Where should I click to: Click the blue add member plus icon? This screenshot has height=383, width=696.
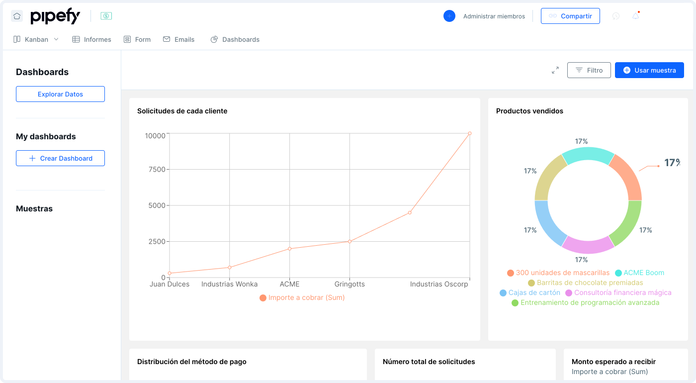[449, 16]
